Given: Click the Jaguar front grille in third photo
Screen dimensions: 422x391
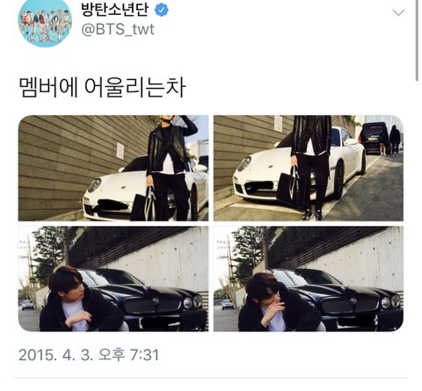Looking at the screenshot, I should pyautogui.click(x=152, y=304).
